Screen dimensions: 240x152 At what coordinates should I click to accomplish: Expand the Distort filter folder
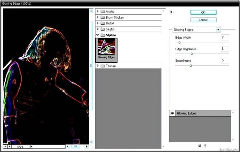[97, 23]
